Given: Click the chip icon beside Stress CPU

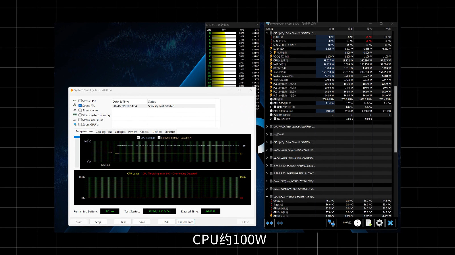Looking at the screenshot, I should [75, 101].
